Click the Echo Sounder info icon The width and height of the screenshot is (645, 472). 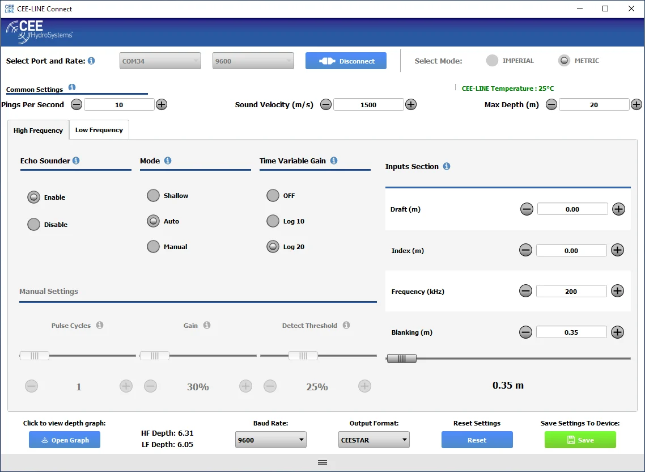[76, 161]
